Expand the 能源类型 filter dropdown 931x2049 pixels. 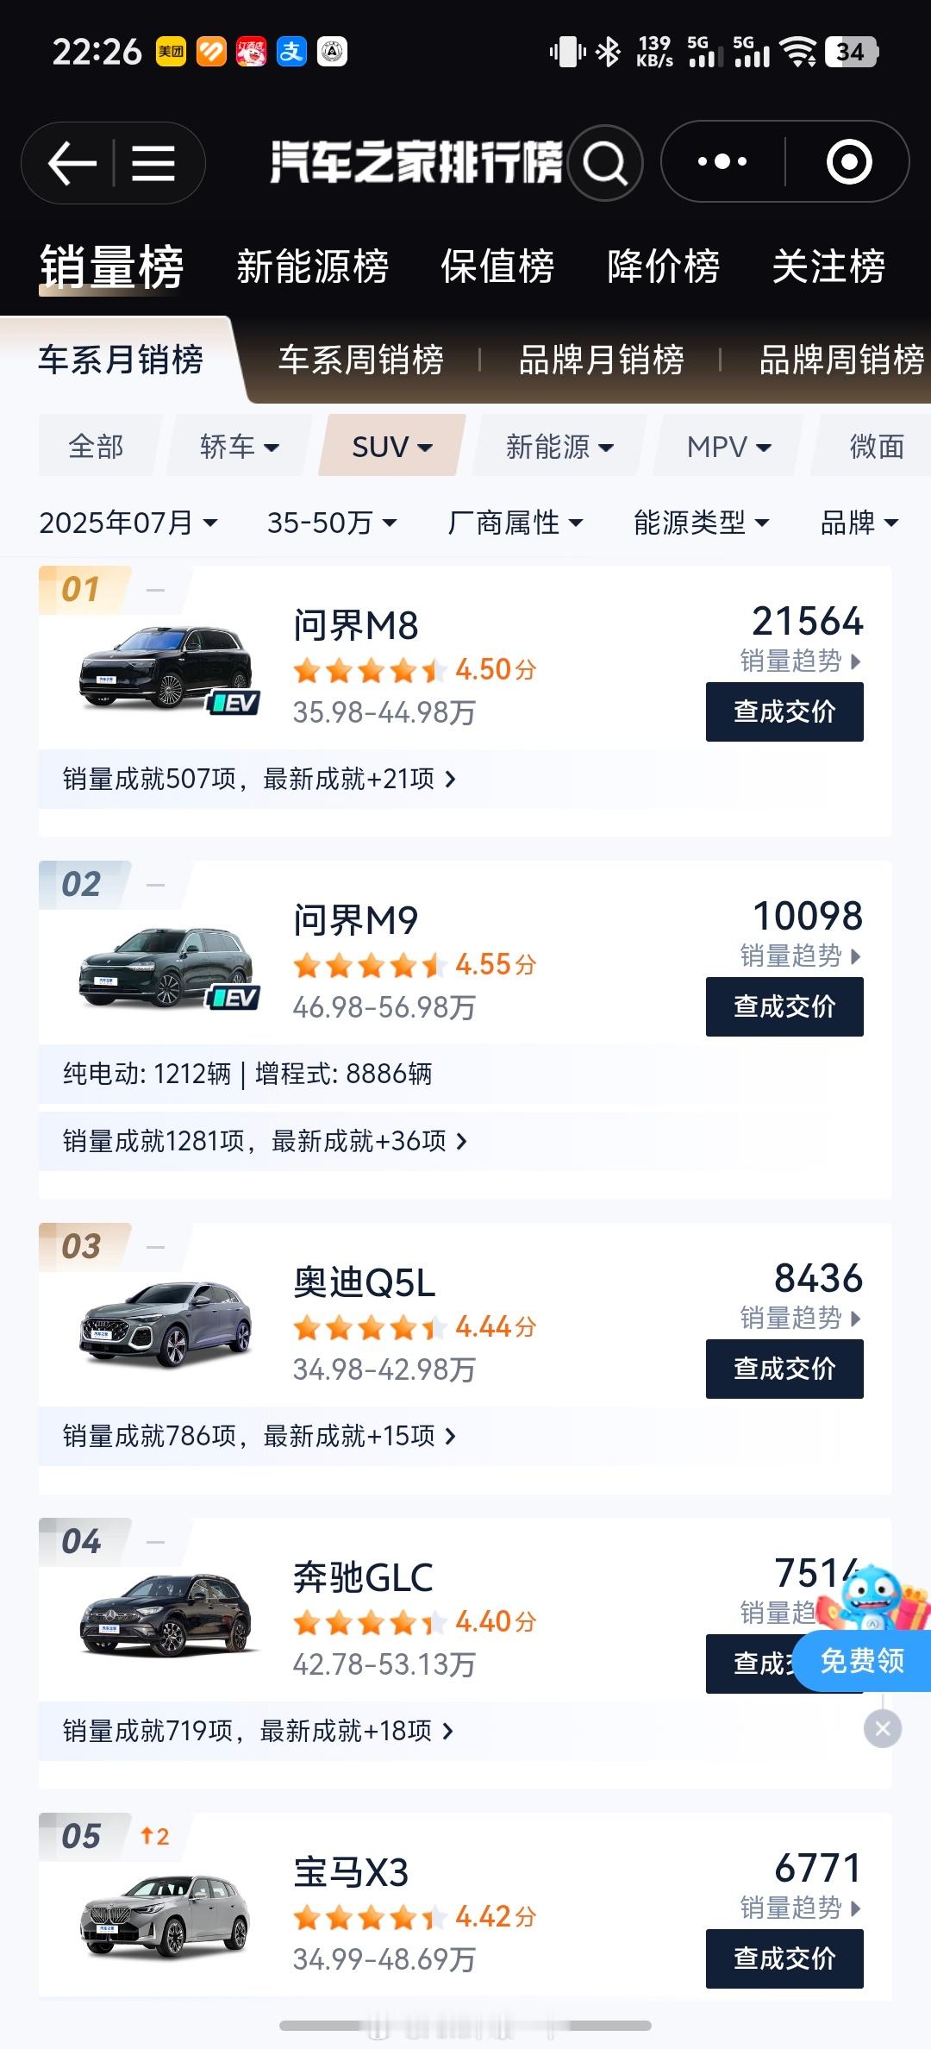coord(702,523)
